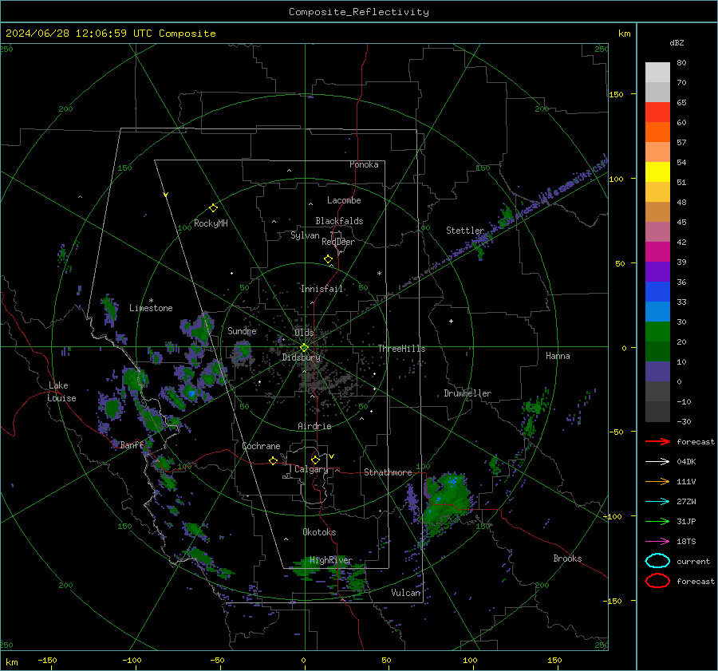
Task: Select the cyan 27ZW arrow icon
Action: tap(657, 502)
